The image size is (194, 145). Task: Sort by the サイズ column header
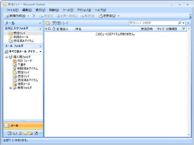point(160,29)
